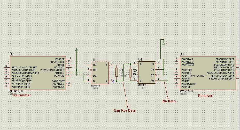
Task: Click the R1 reference label
Action: [121, 70]
